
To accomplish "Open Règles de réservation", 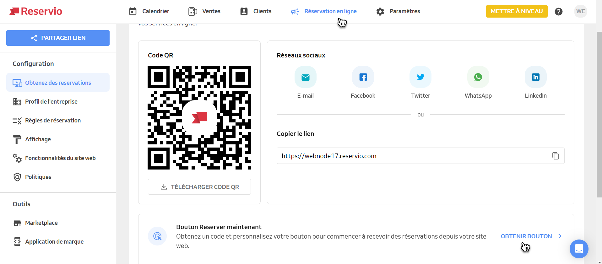I will [x=58, y=120].
